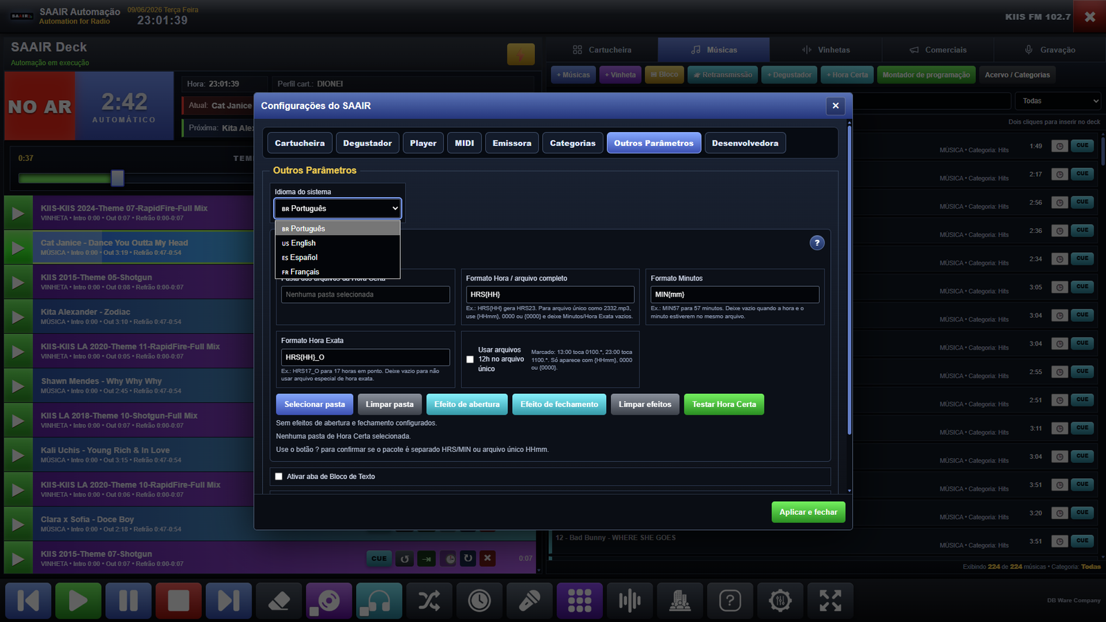This screenshot has width=1106, height=622.
Task: Open the equalizer gear settings icon
Action: pyautogui.click(x=780, y=601)
